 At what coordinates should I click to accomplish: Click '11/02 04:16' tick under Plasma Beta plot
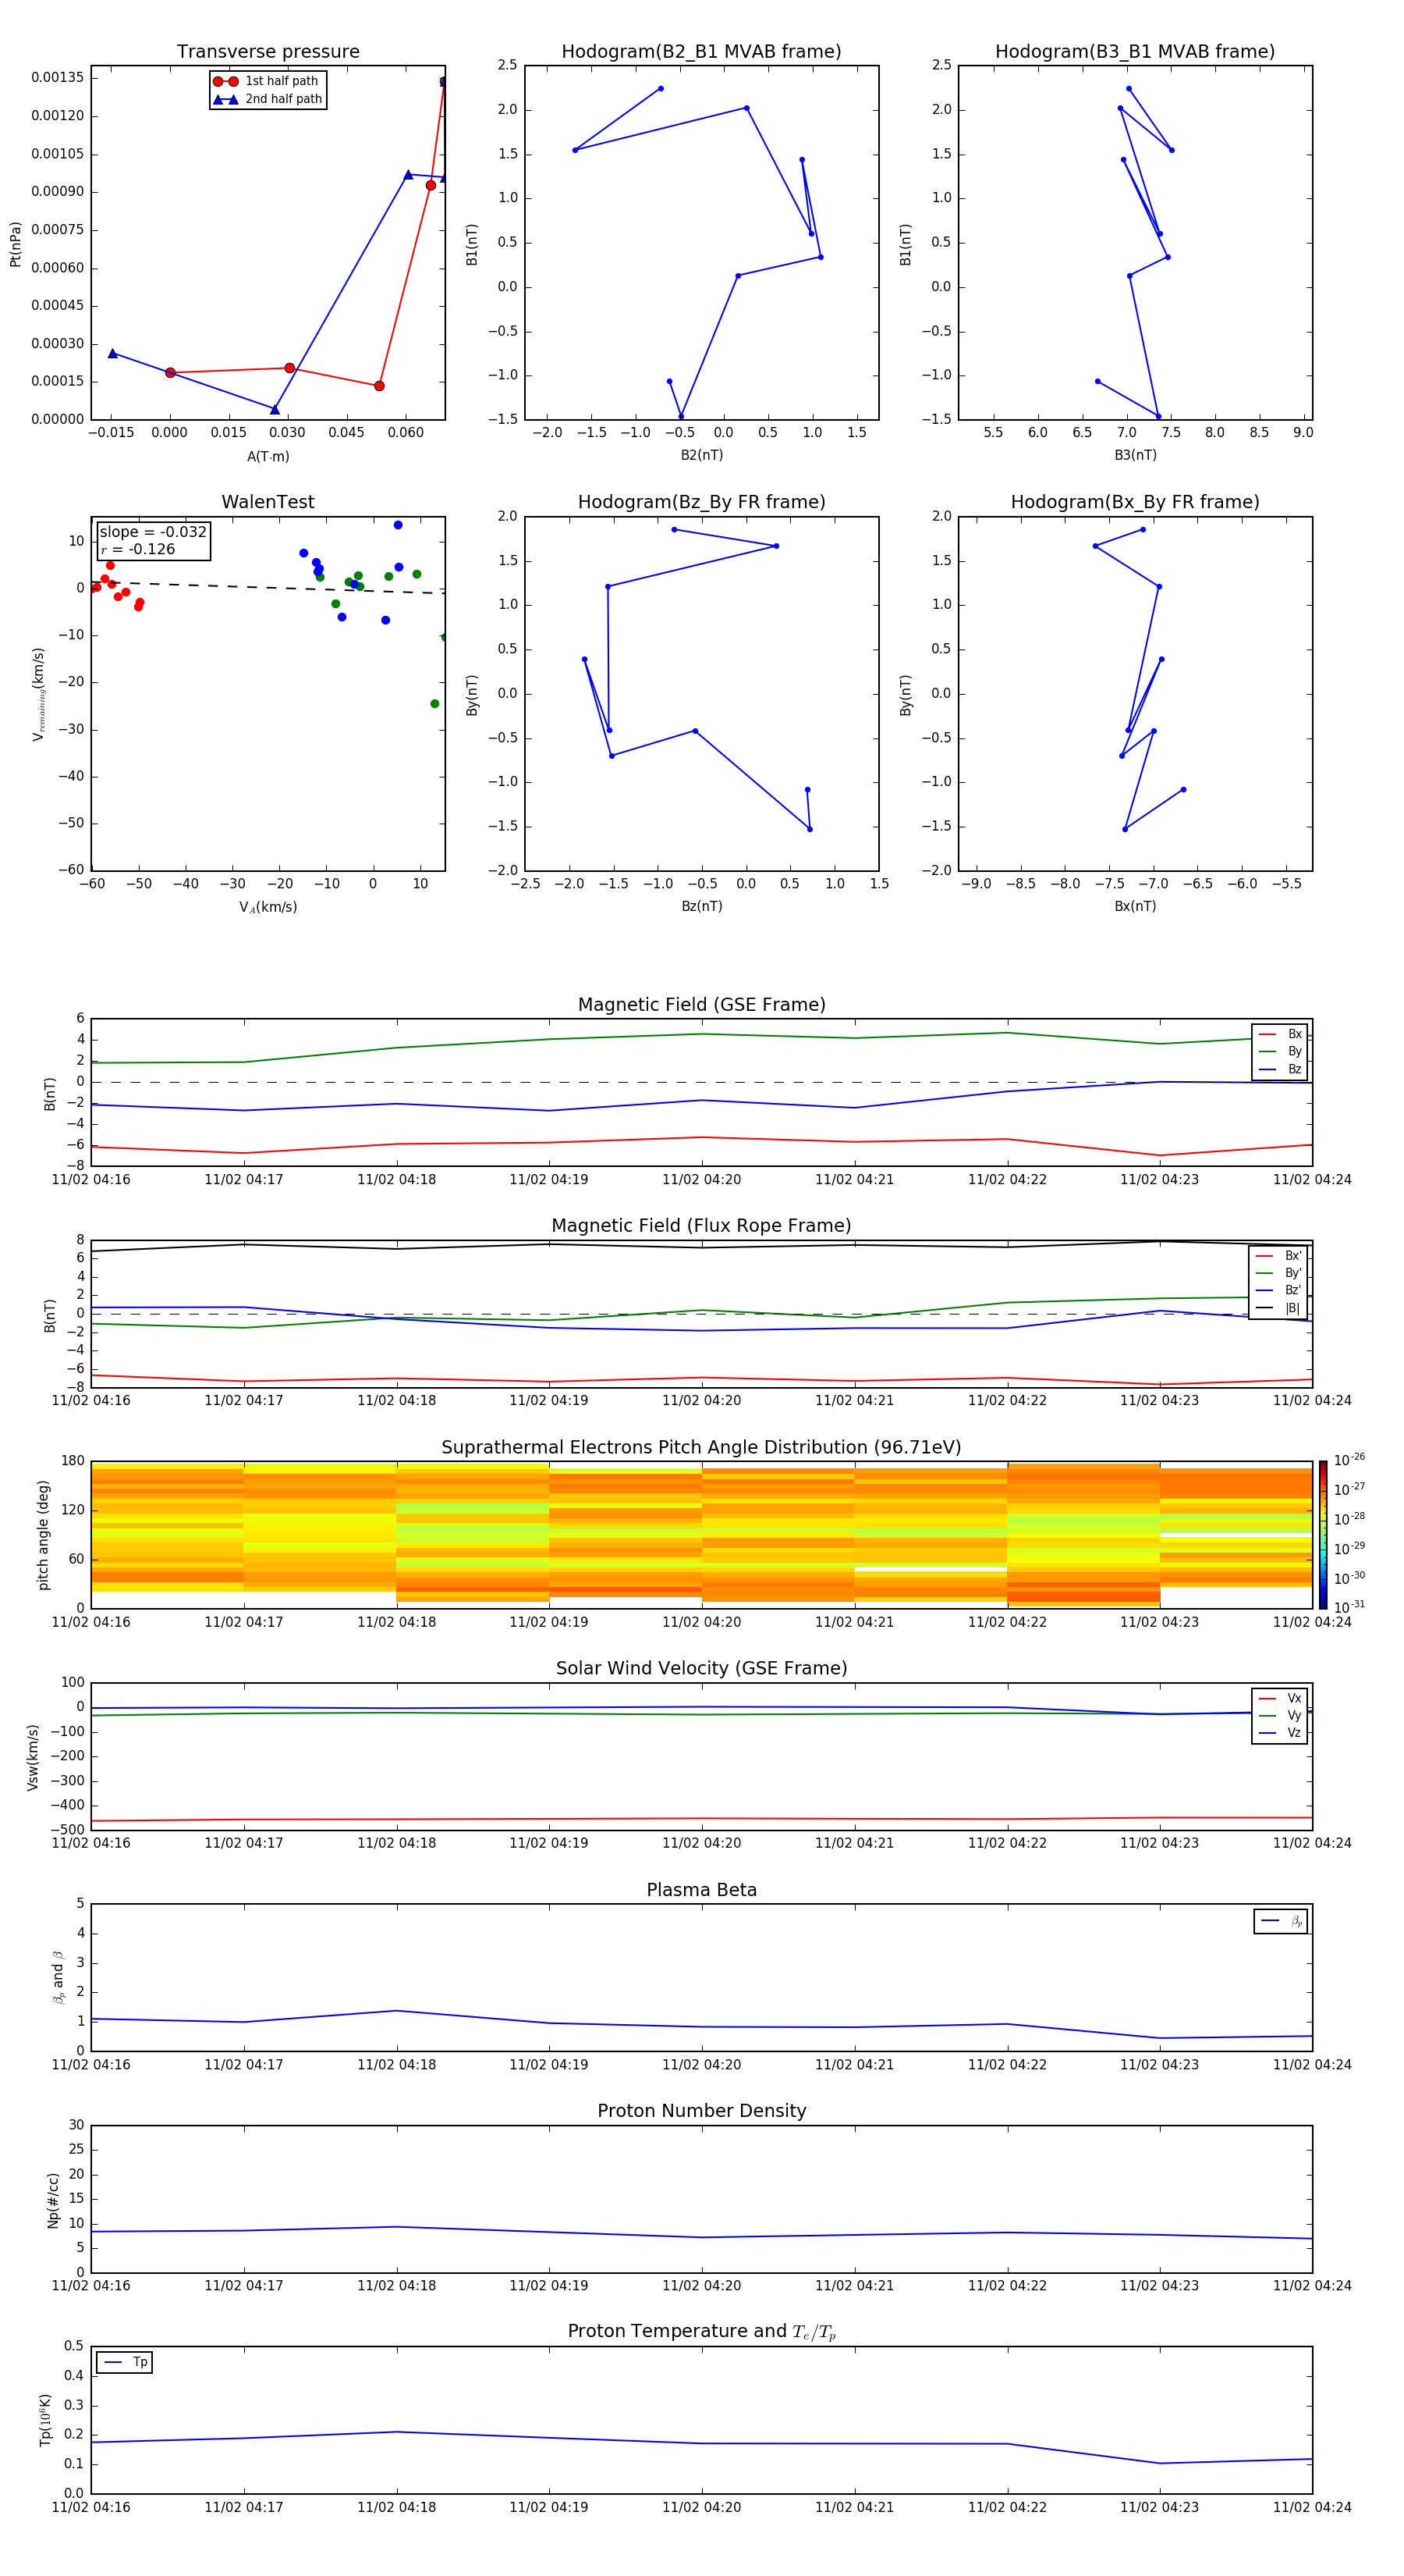(91, 2064)
